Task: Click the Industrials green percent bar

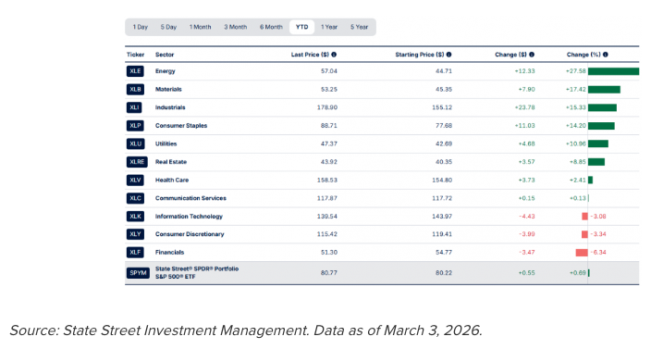Action: [x=602, y=107]
